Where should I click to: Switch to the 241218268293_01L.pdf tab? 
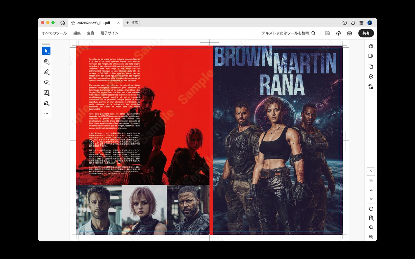93,23
